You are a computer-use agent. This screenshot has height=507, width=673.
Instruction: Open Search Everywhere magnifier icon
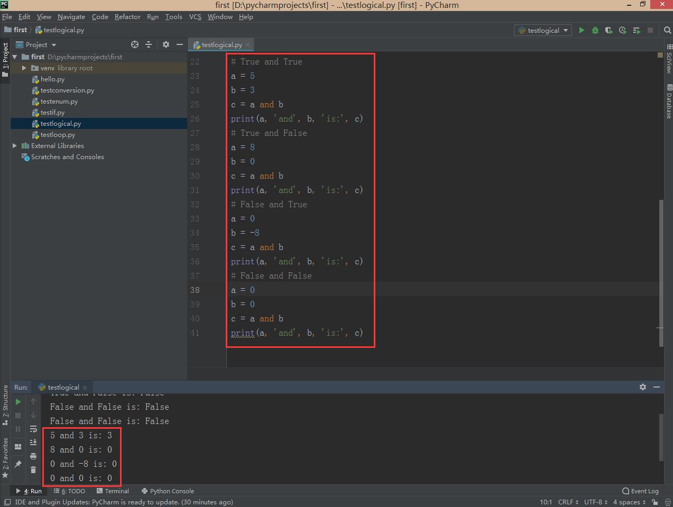point(667,30)
